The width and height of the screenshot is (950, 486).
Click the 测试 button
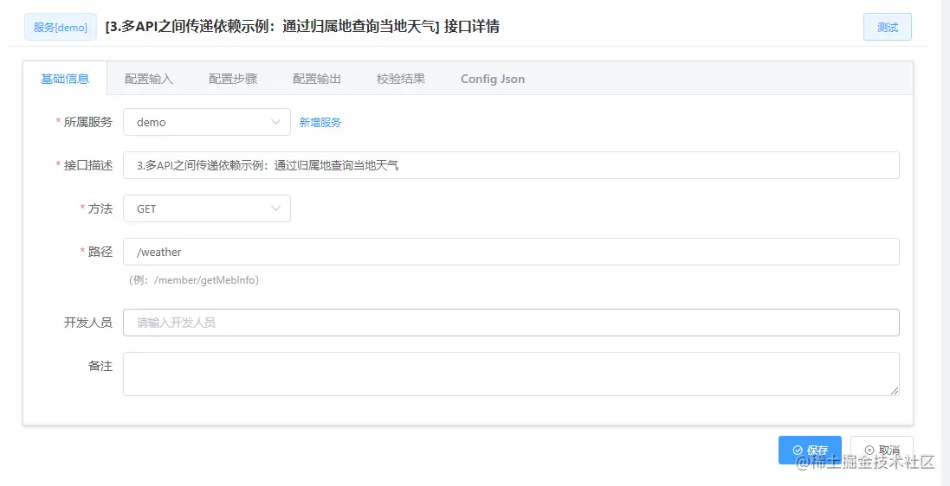[887, 27]
